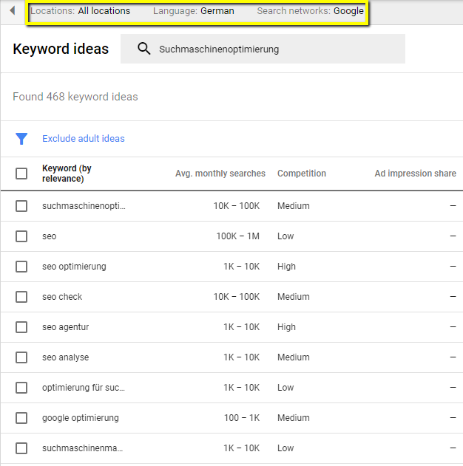Click the blue filter funnel icon
Viewport: 463px width, 466px height.
[21, 139]
